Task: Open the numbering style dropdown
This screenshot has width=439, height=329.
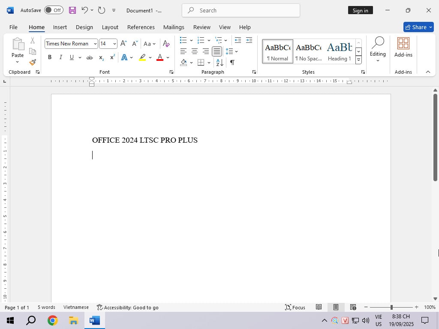Action: (x=209, y=40)
